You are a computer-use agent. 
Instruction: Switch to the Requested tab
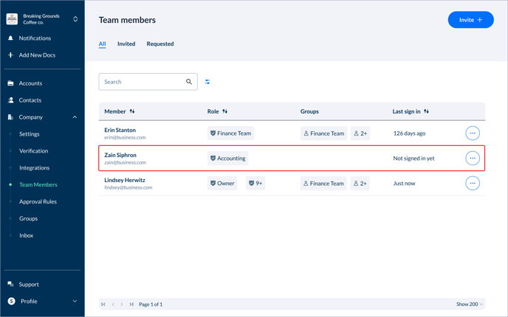pos(160,43)
